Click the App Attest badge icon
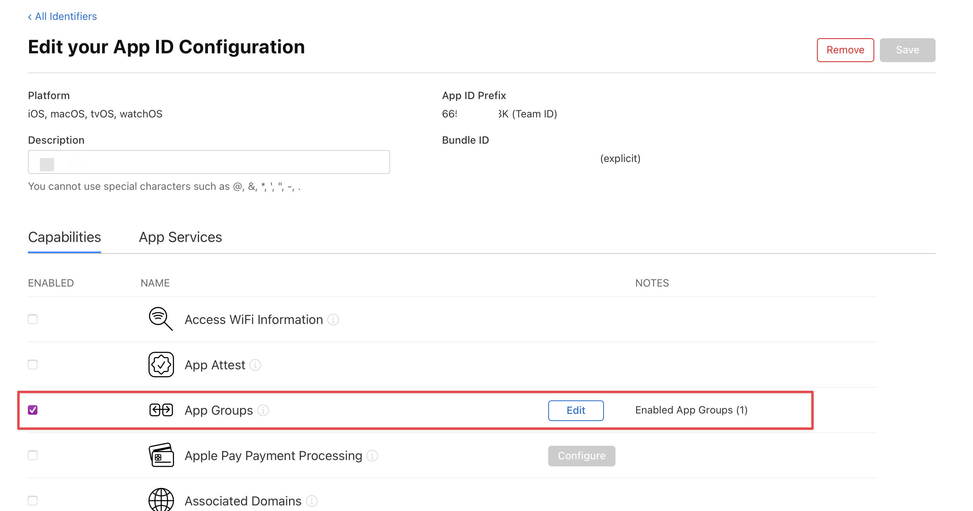Image resolution: width=973 pixels, height=511 pixels. click(161, 365)
